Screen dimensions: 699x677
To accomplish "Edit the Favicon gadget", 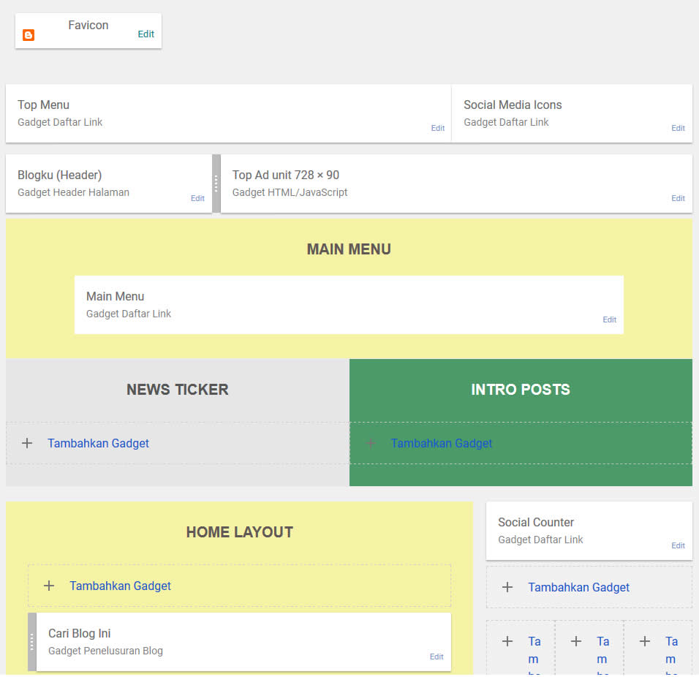I will click(x=146, y=34).
